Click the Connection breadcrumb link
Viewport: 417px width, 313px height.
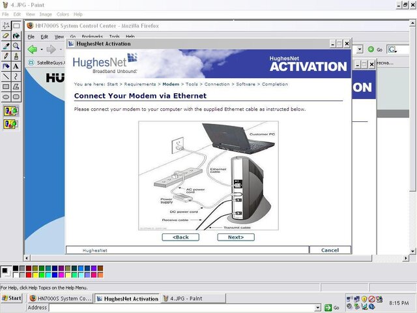coord(217,84)
